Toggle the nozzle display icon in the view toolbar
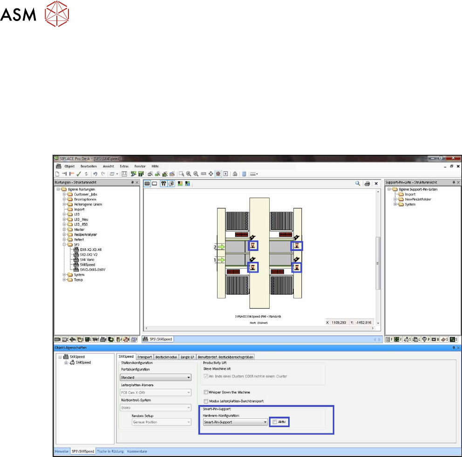This screenshot has height=457, width=462. pos(163,184)
